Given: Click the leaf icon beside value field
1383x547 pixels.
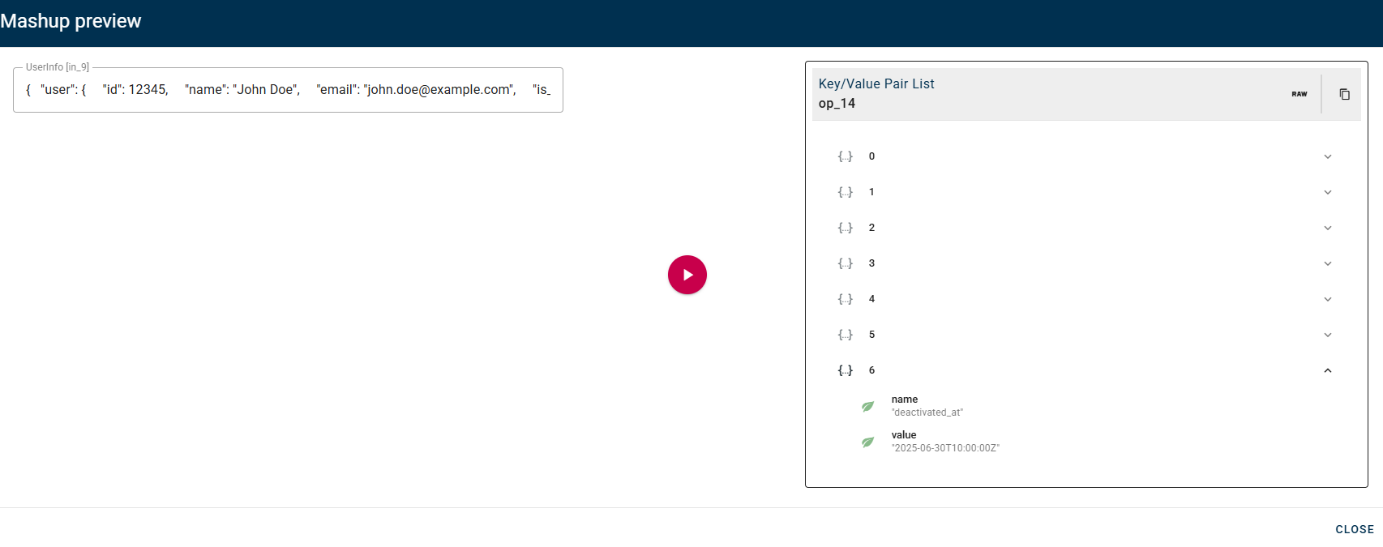Looking at the screenshot, I should (x=867, y=442).
